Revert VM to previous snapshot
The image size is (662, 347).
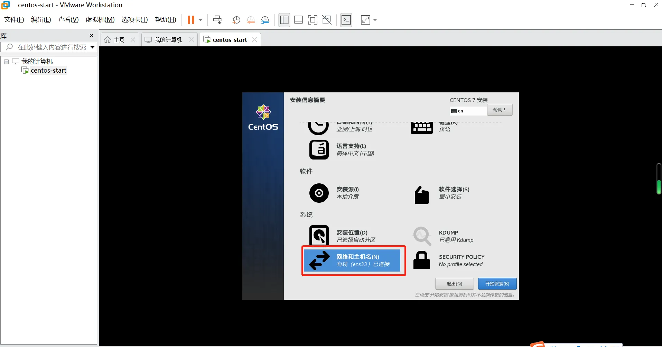[251, 20]
